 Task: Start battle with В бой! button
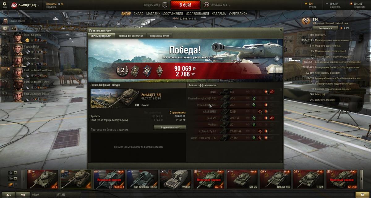[x=185, y=5]
